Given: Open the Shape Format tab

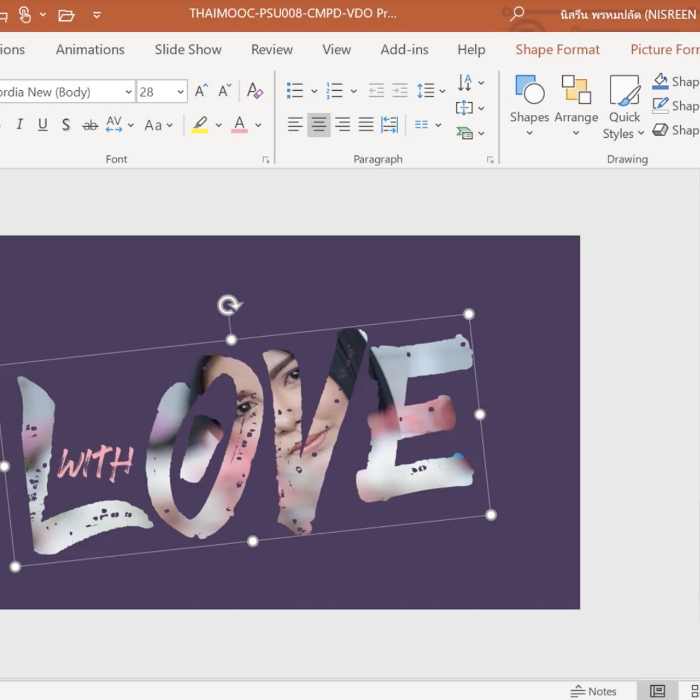Looking at the screenshot, I should tap(558, 49).
